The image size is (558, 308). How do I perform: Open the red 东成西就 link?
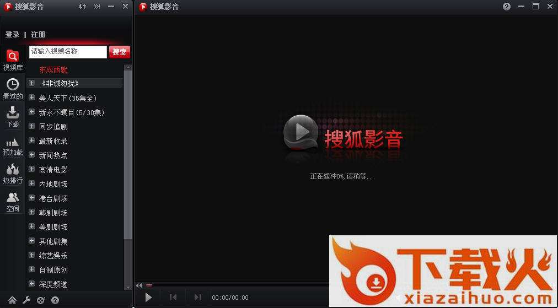(x=53, y=69)
